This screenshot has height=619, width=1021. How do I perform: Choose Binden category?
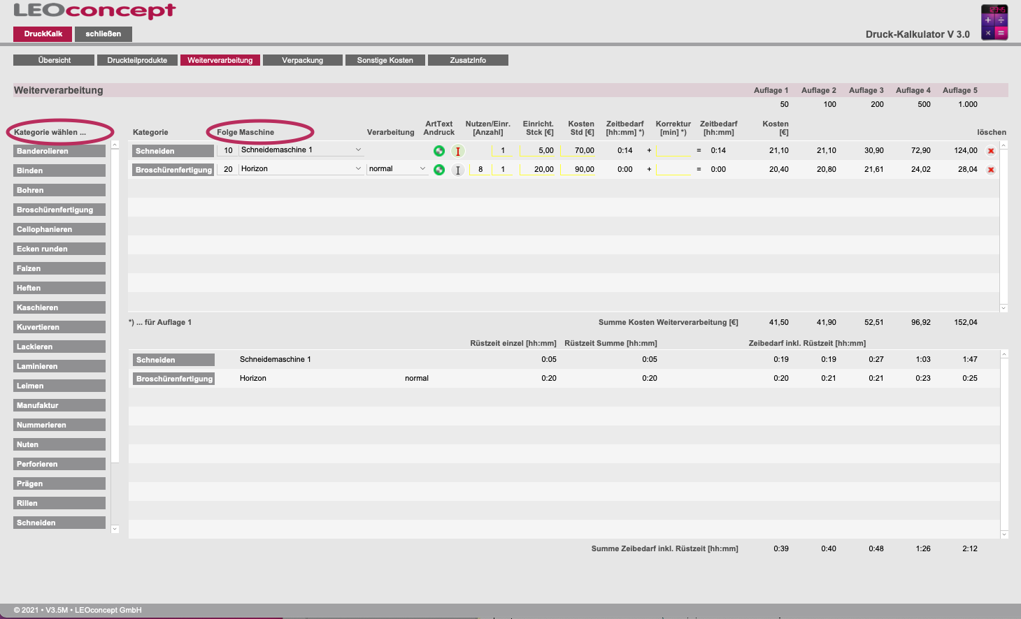tap(59, 170)
